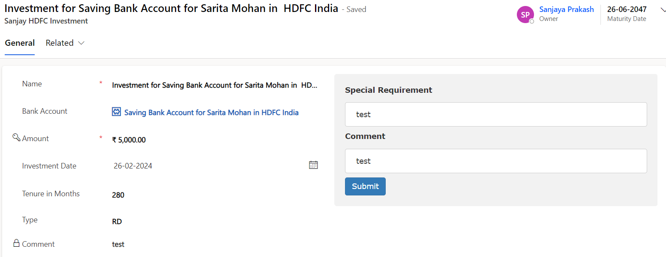The height and width of the screenshot is (257, 666).
Task: Click the Type field showing RD
Action: tap(117, 222)
